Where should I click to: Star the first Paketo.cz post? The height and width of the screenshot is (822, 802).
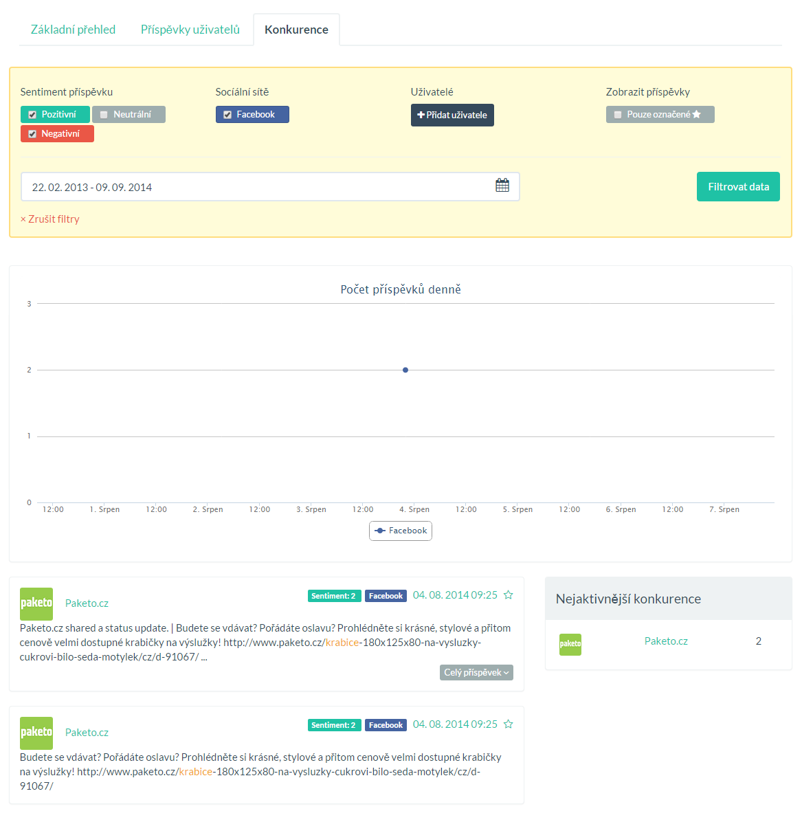pos(508,595)
